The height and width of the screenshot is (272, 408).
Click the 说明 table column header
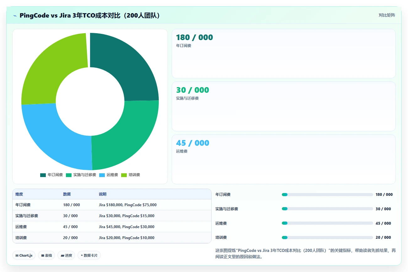click(103, 194)
